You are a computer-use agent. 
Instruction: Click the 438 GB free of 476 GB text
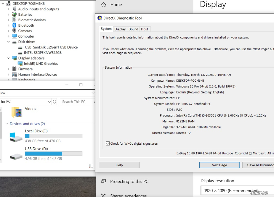pyautogui.click(x=43, y=141)
